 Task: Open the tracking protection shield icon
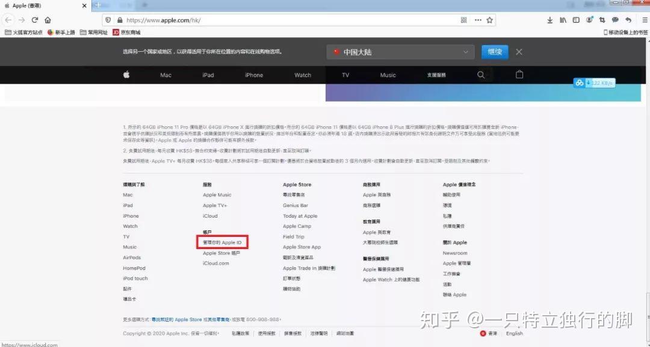tap(108, 20)
